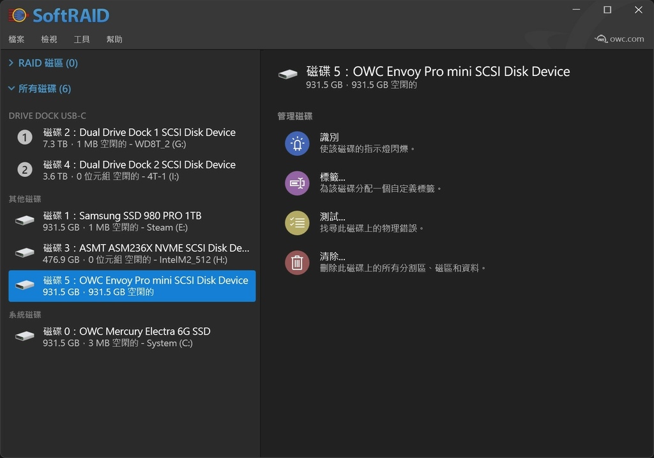Select 磁碟 5 OWC Envoy Pro mini row

point(132,286)
